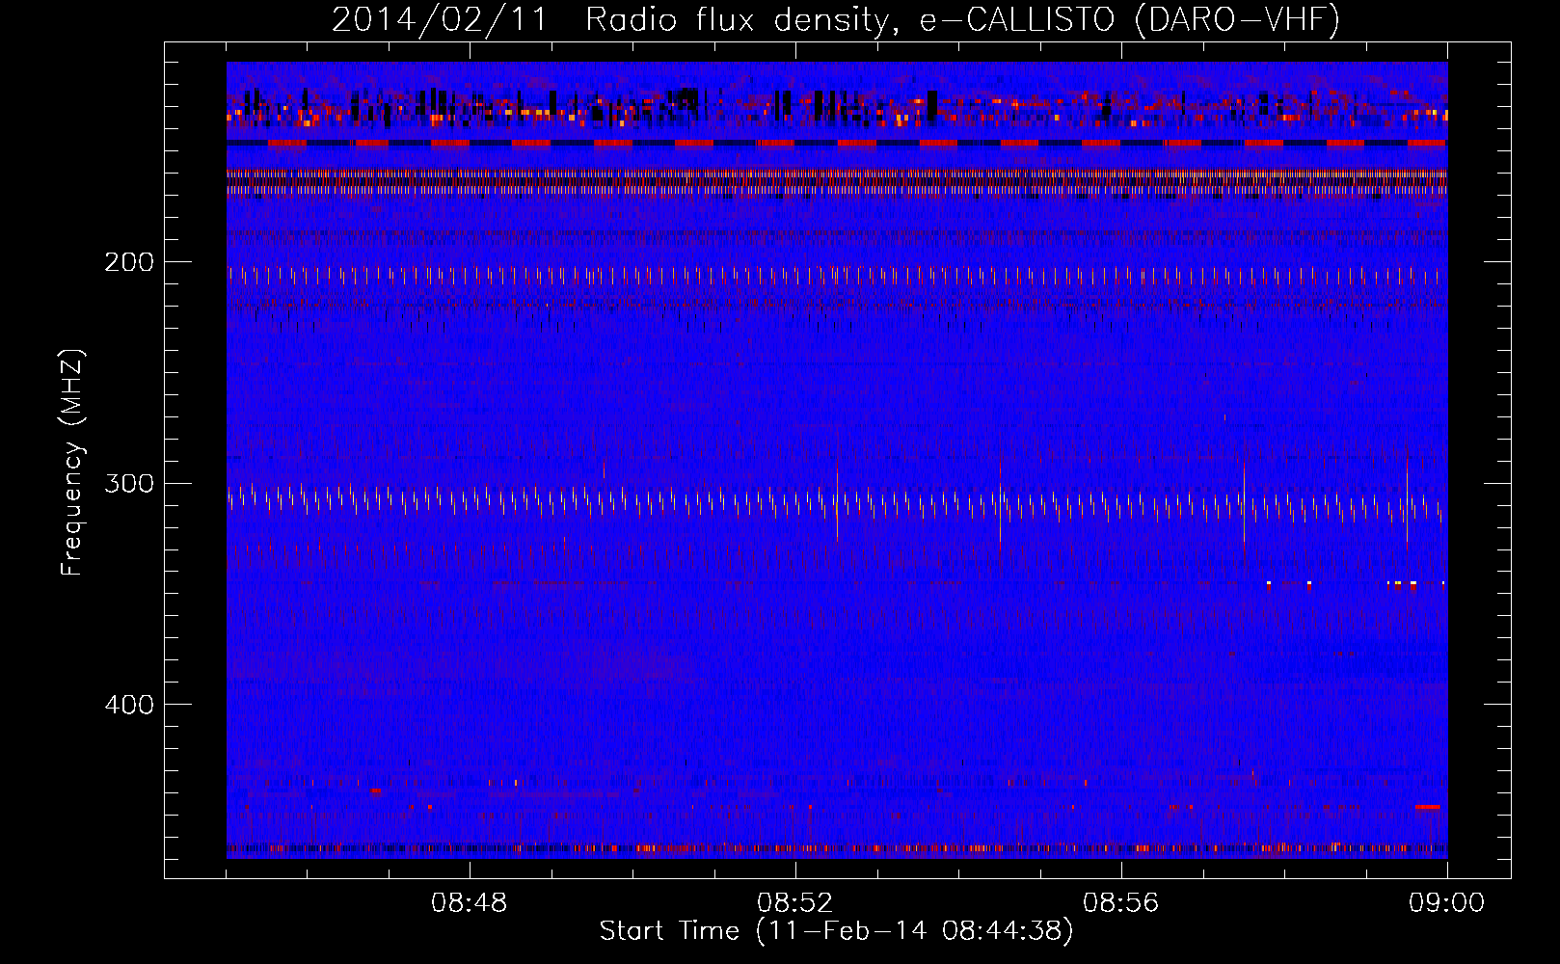Click the "09:00" time tick label

click(x=1446, y=903)
